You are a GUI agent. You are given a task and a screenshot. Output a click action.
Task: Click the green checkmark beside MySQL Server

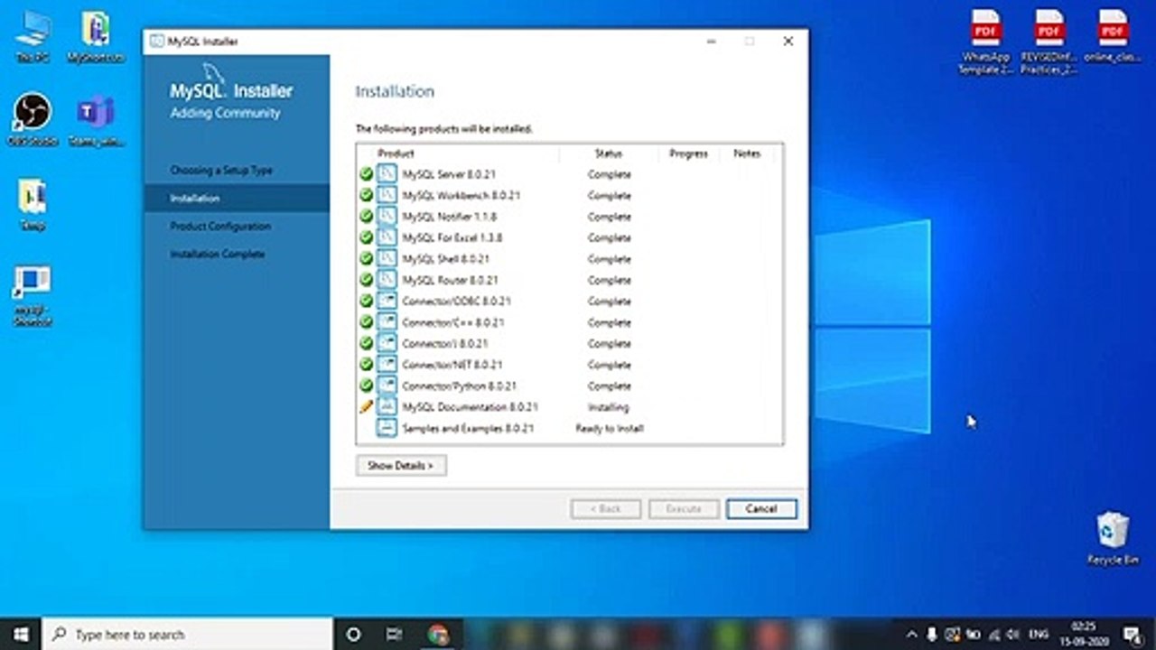point(366,174)
